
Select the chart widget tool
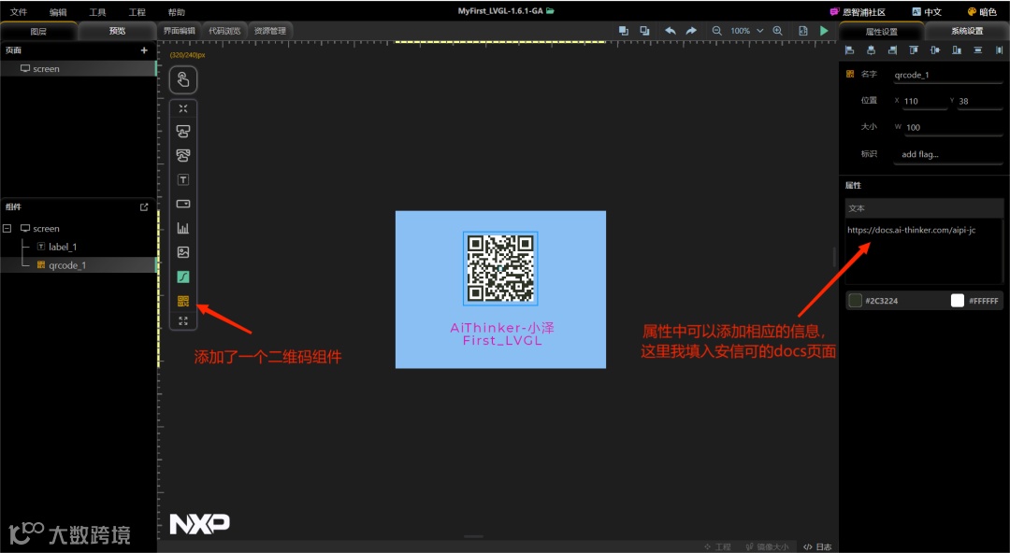(x=182, y=227)
